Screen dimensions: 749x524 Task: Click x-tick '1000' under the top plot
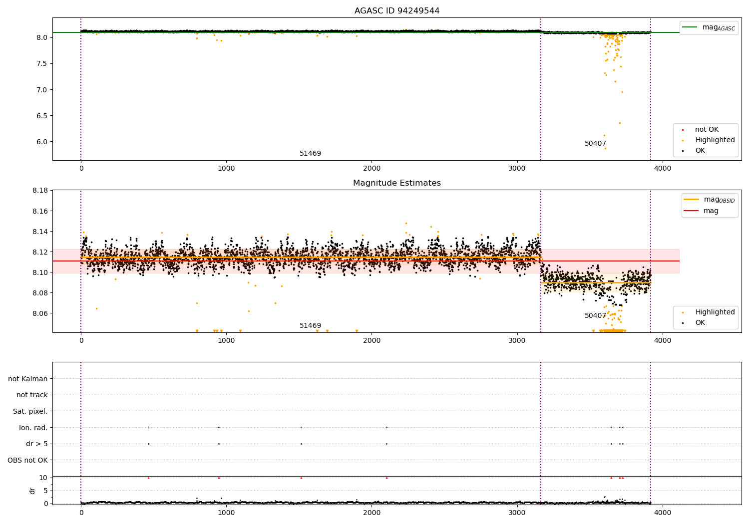(226, 168)
